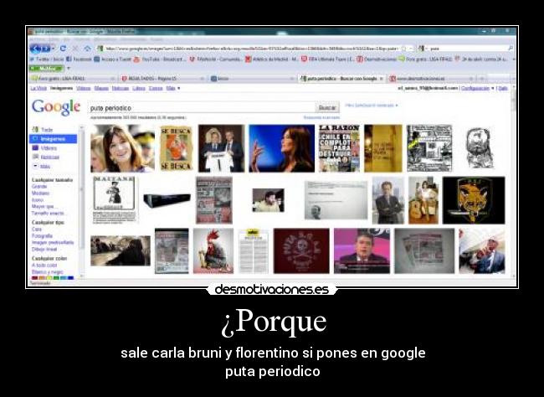The image size is (544, 397).
Task: Click the Google logo
Action: click(56, 107)
